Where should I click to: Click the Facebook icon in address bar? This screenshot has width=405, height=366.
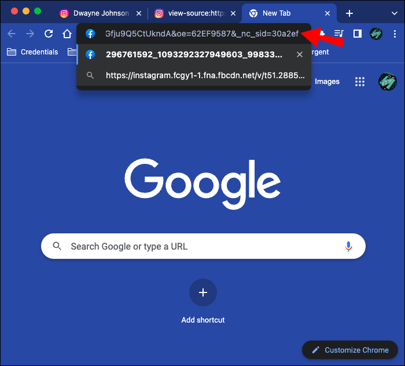90,34
